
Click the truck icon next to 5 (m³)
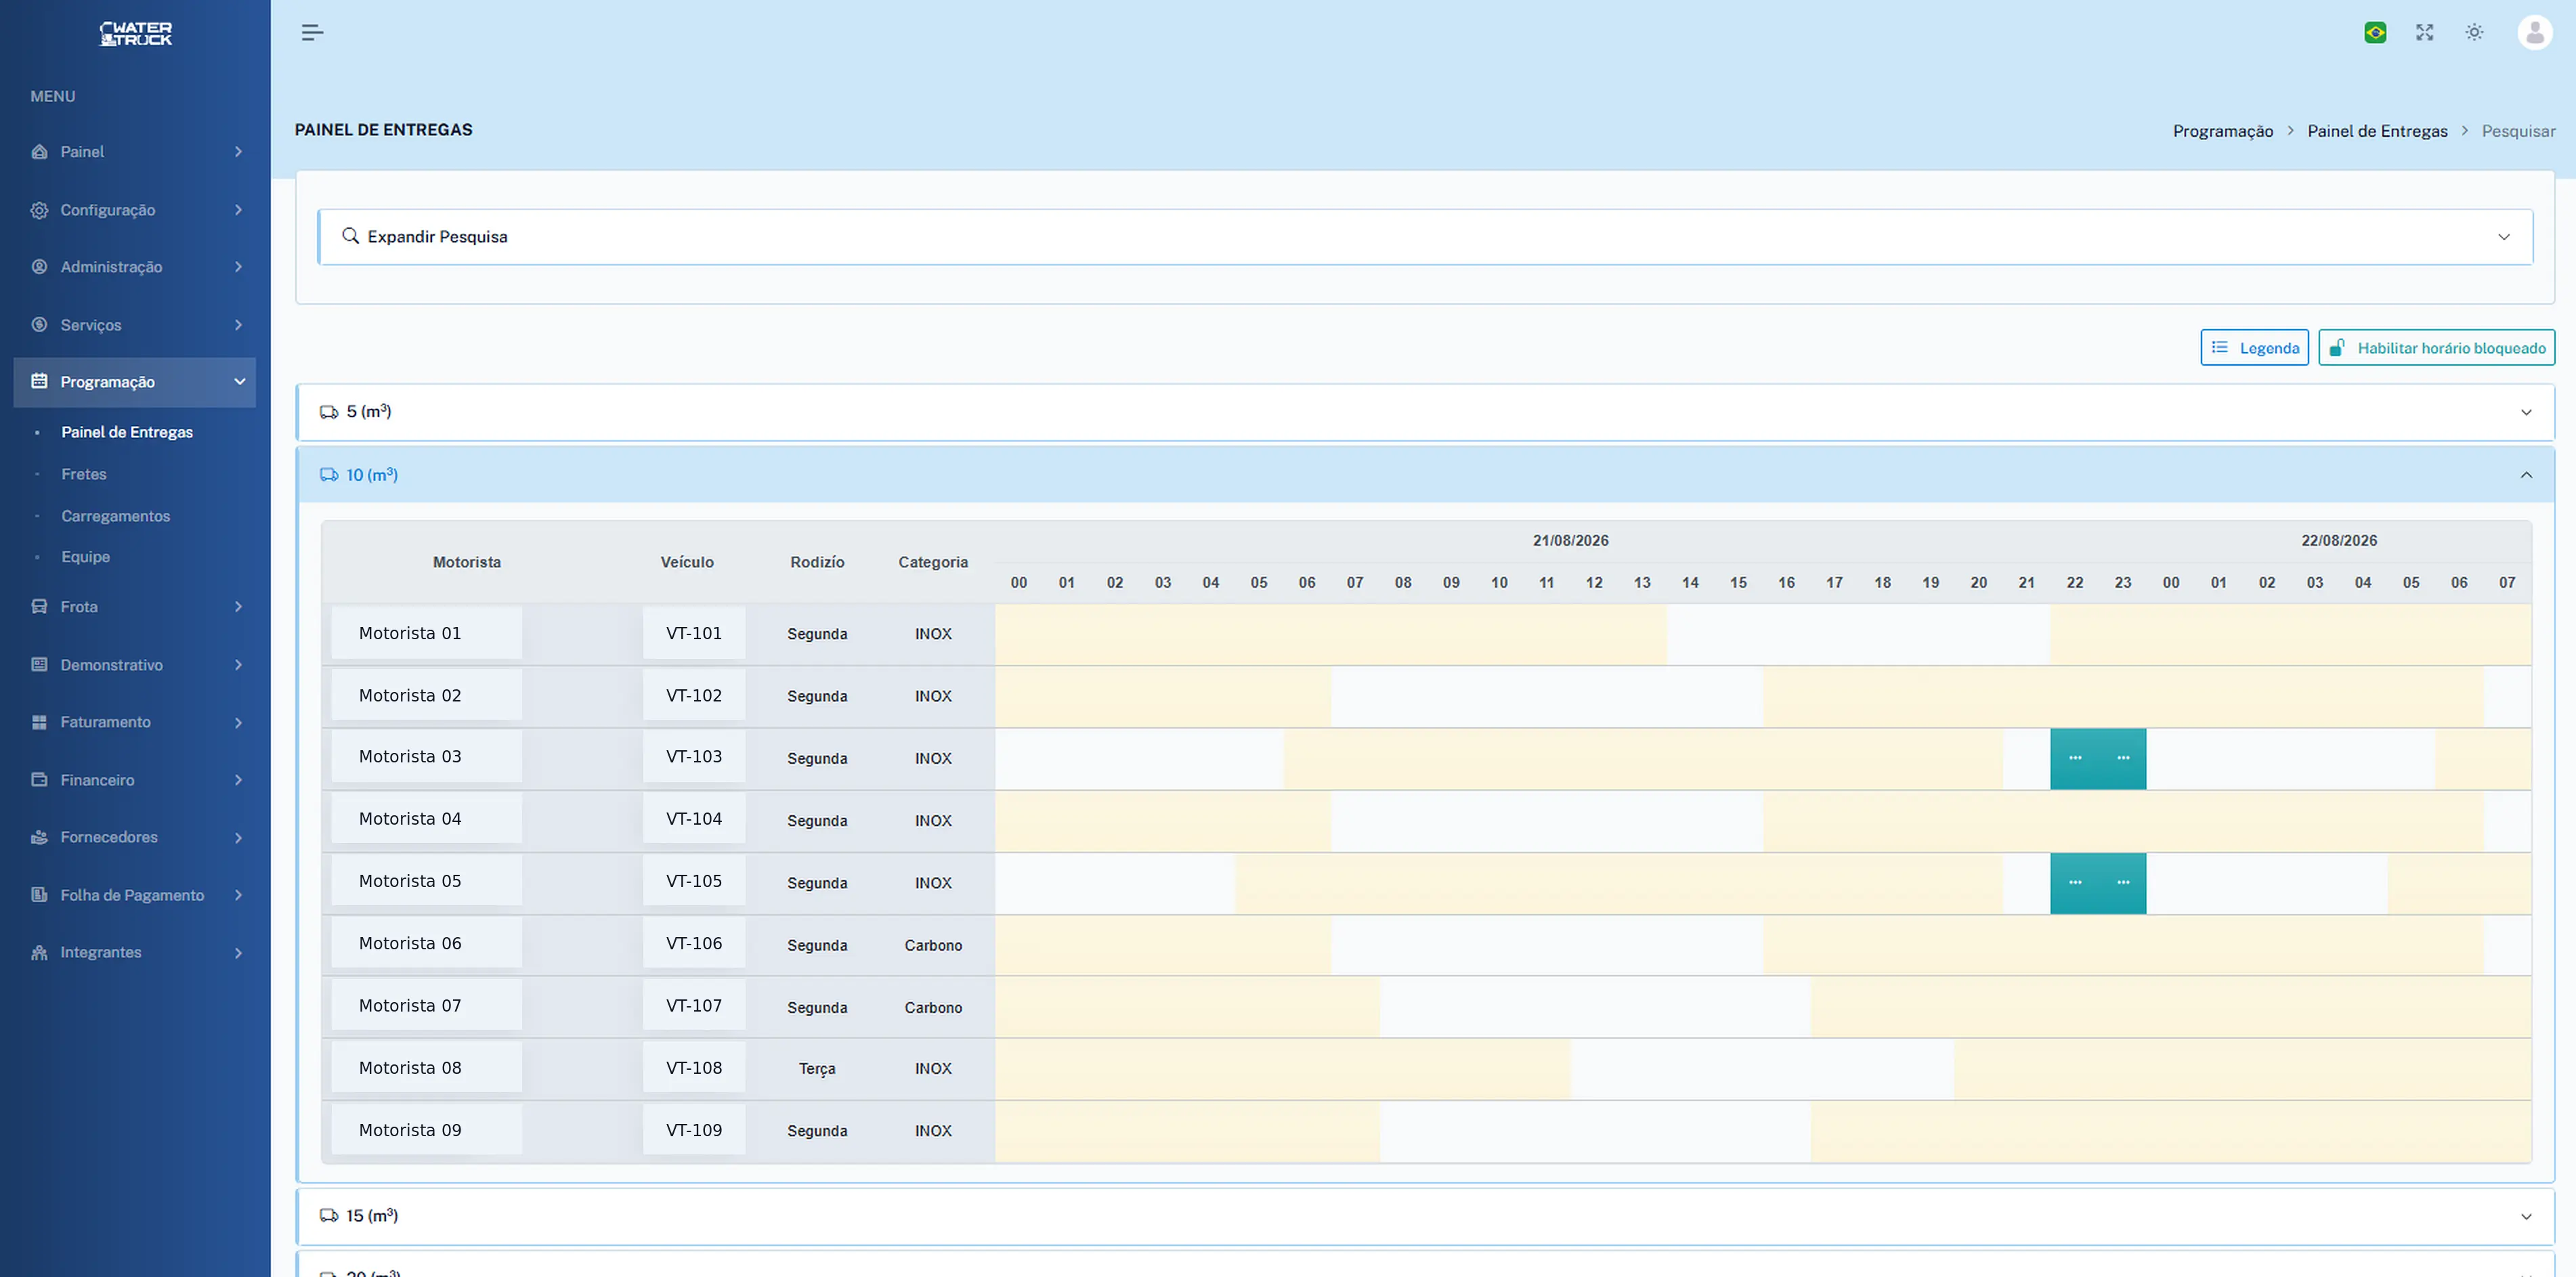point(329,412)
